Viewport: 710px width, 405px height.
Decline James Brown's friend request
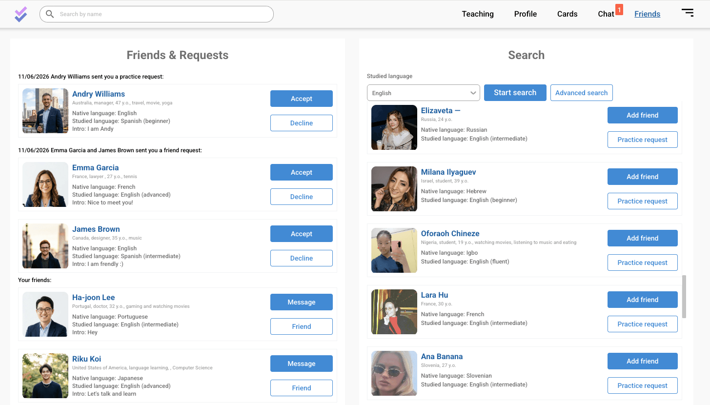(x=302, y=258)
